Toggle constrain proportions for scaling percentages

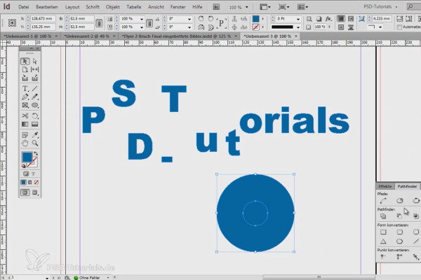[149, 23]
